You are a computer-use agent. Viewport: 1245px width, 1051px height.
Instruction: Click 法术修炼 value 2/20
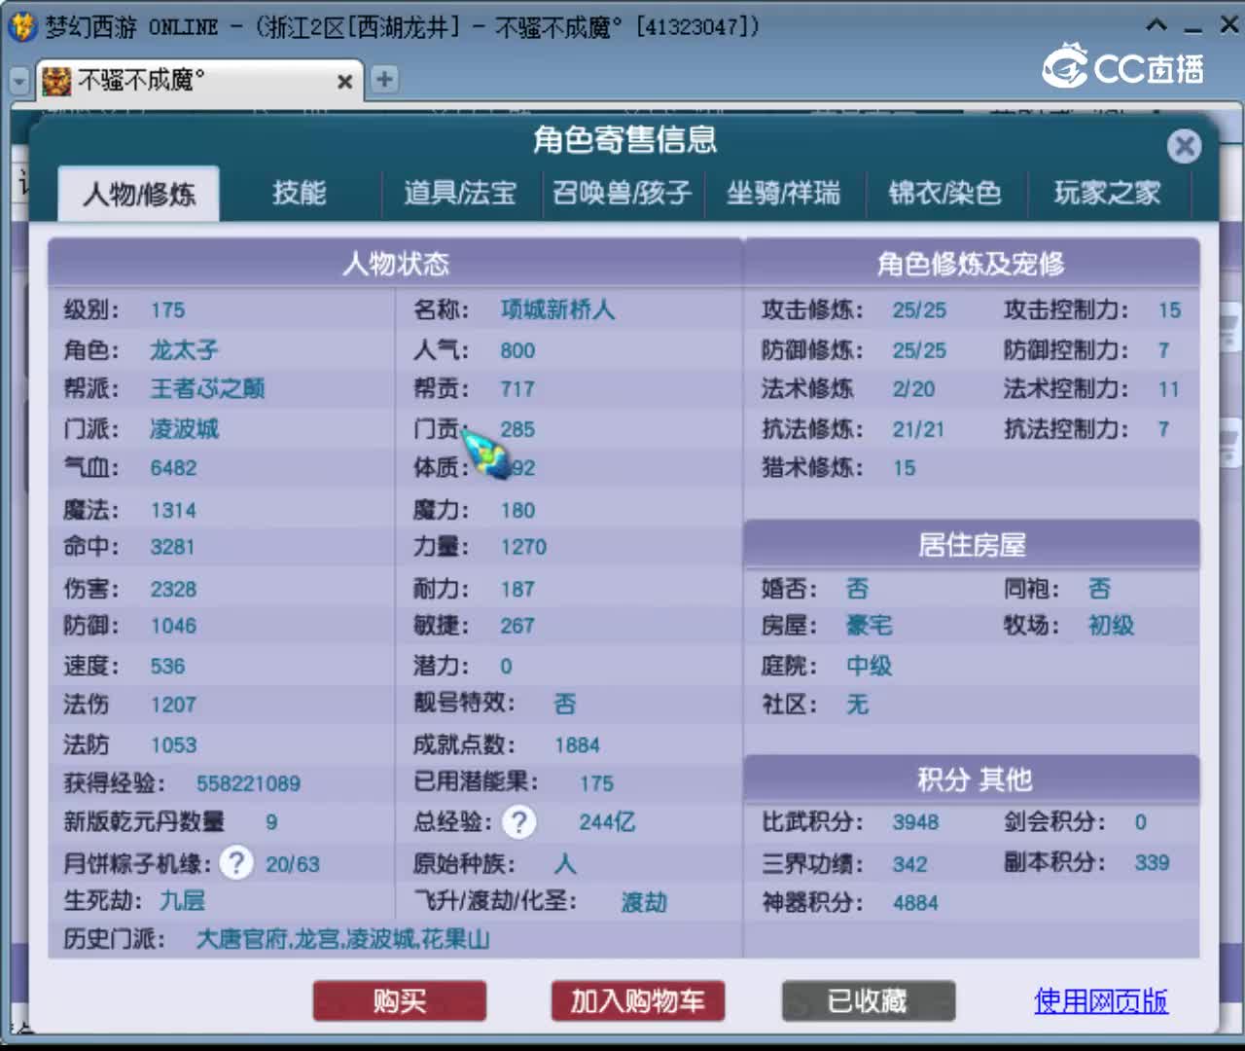tap(913, 389)
